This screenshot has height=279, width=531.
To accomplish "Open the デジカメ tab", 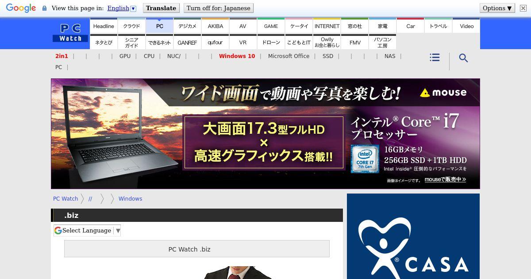I will click(187, 26).
